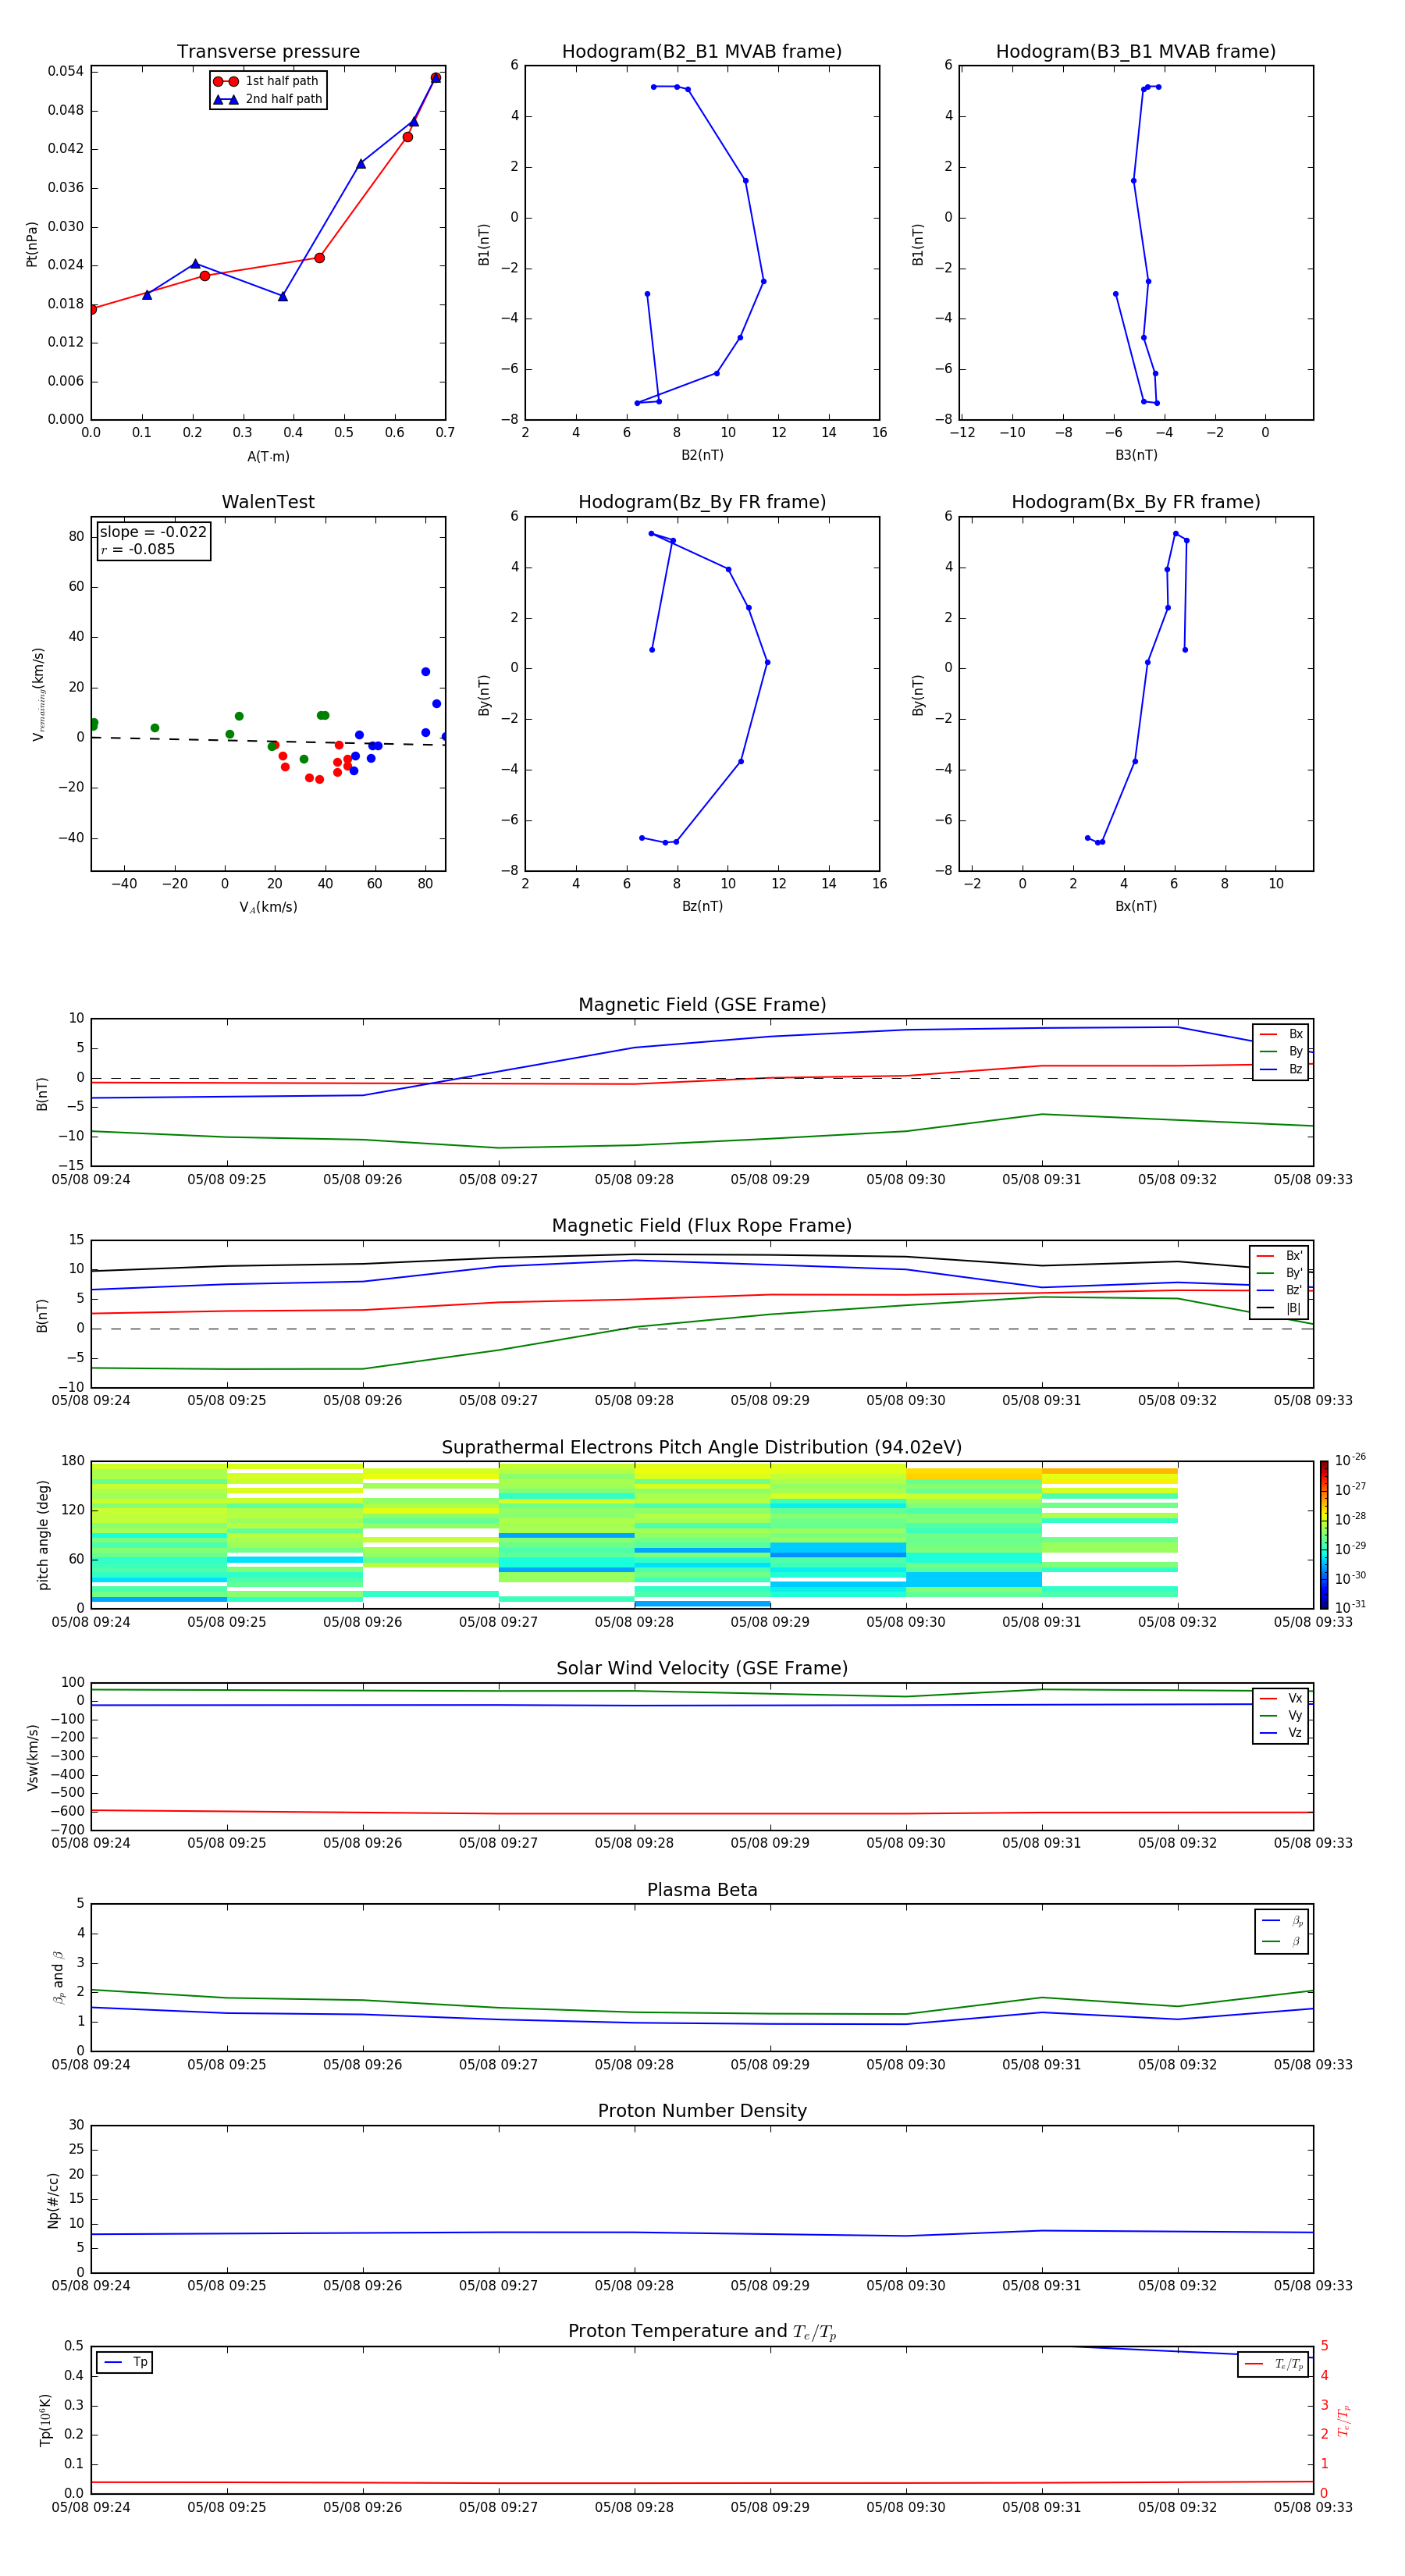Viewport: 1405px width, 2576px height.
Task: Click the 'Tp' legend in temperature panel
Action: (x=125, y=2362)
